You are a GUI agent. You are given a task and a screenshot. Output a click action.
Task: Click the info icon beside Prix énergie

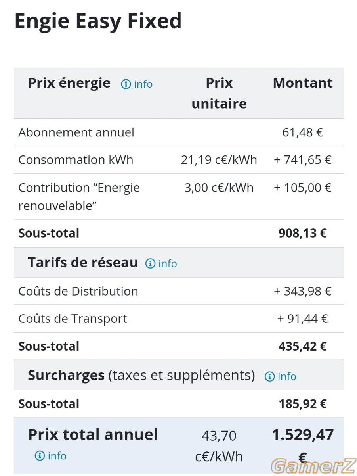(x=126, y=84)
